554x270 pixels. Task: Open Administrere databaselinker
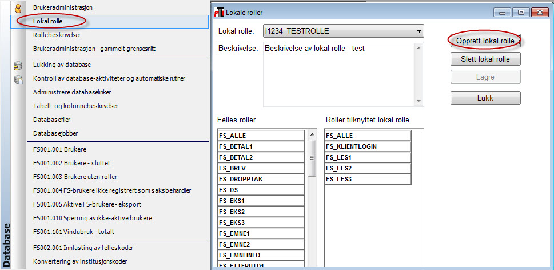point(72,92)
